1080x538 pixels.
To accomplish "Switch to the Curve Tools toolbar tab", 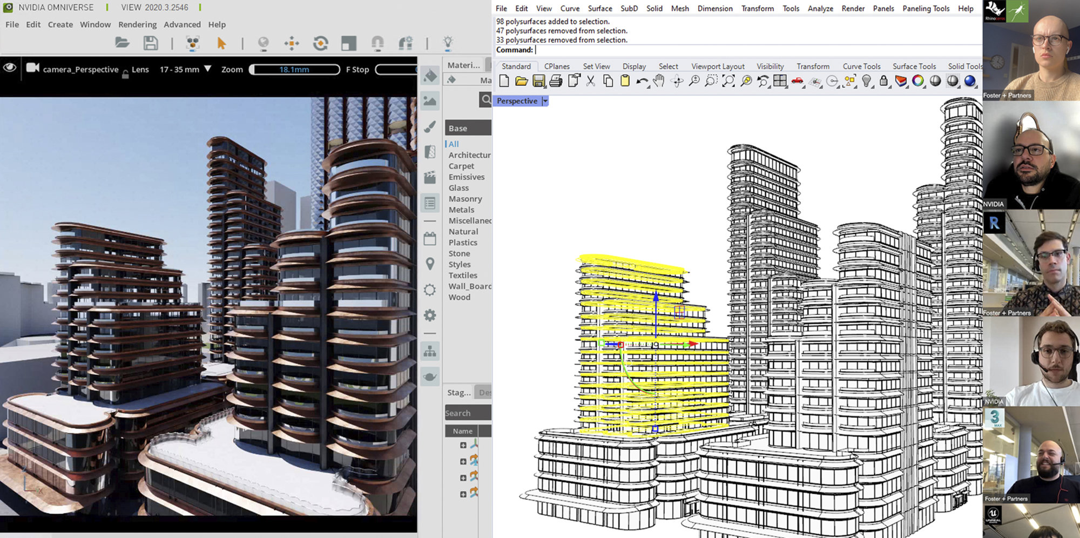I will [x=861, y=66].
